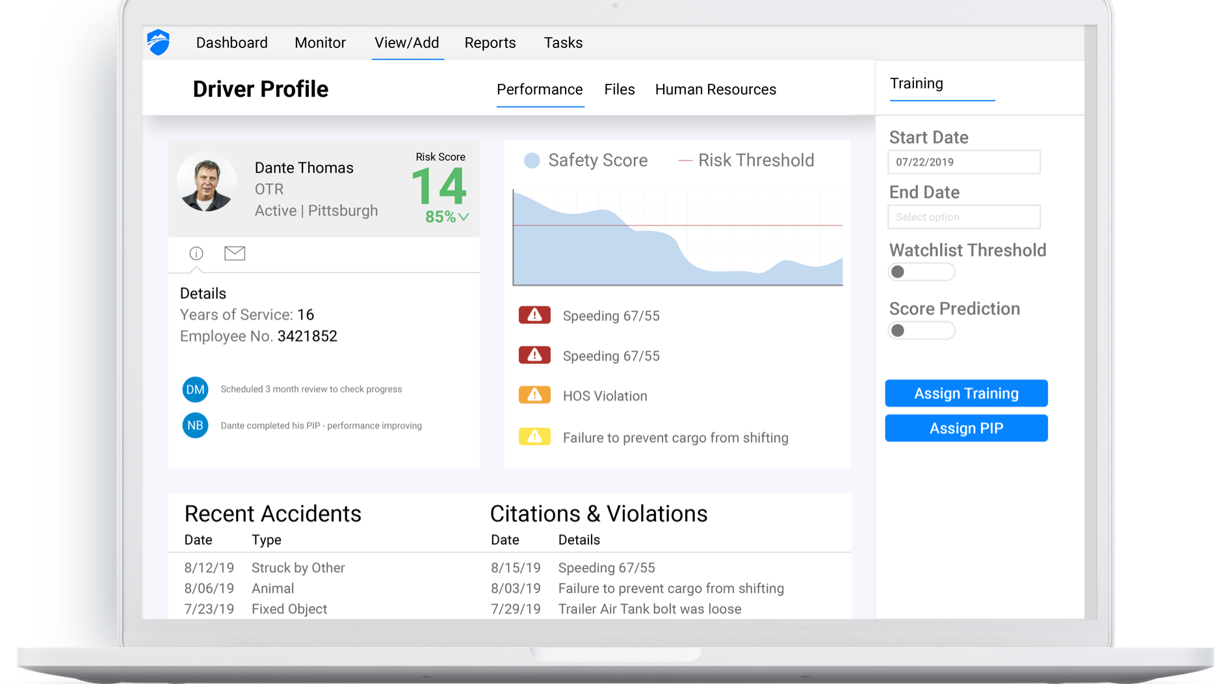The height and width of the screenshot is (684, 1217).
Task: Click Dante Thomas profile photo
Action: click(x=207, y=183)
